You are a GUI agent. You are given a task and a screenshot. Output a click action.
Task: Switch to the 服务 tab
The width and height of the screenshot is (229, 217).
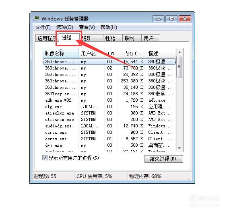point(91,38)
